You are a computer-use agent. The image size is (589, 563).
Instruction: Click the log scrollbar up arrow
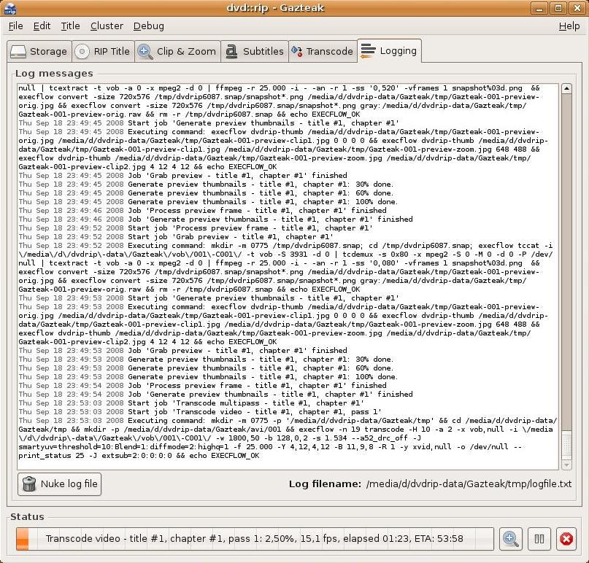pyautogui.click(x=566, y=88)
